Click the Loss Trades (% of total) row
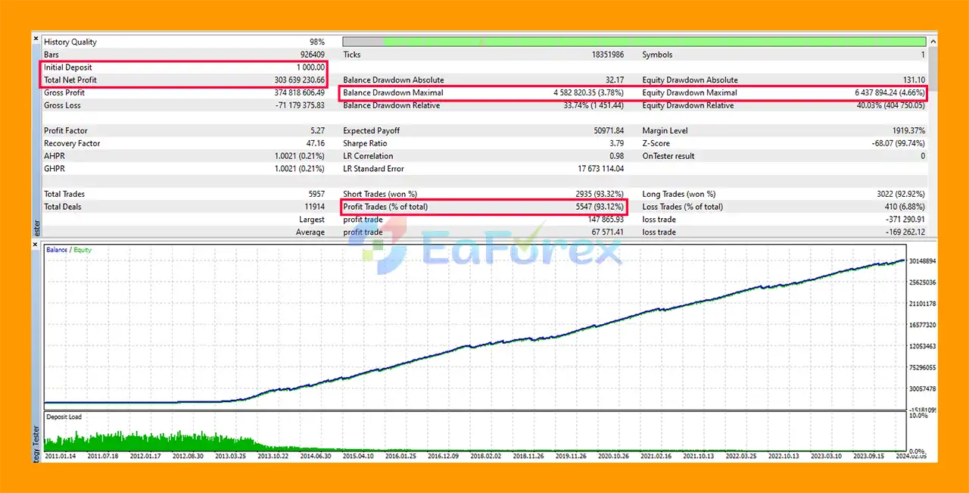The width and height of the screenshot is (969, 493). pyautogui.click(x=783, y=207)
